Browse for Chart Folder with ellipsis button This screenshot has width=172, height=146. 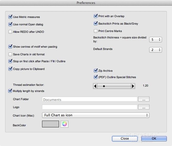pyautogui.click(x=144, y=99)
